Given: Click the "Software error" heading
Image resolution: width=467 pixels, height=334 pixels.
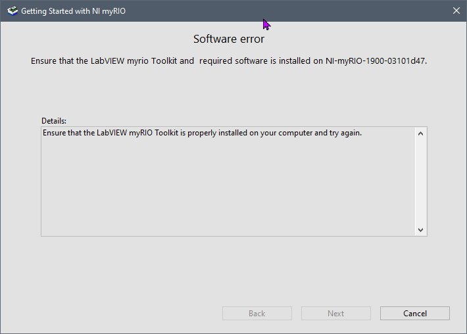Looking at the screenshot, I should point(229,39).
